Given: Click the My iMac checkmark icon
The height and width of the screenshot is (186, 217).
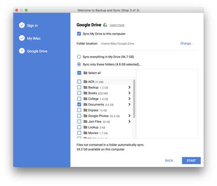Looking at the screenshot, I should click(x=22, y=38).
